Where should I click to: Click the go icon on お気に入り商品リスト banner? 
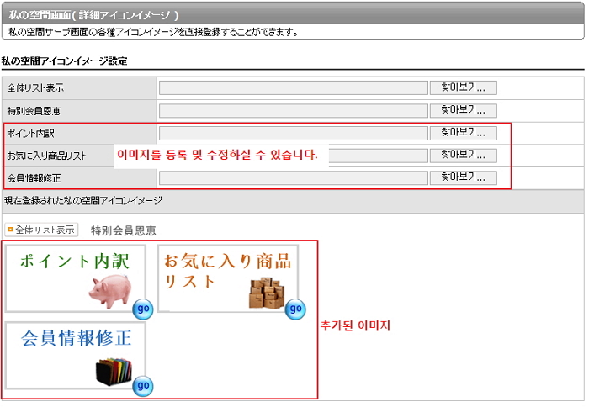coord(295,309)
